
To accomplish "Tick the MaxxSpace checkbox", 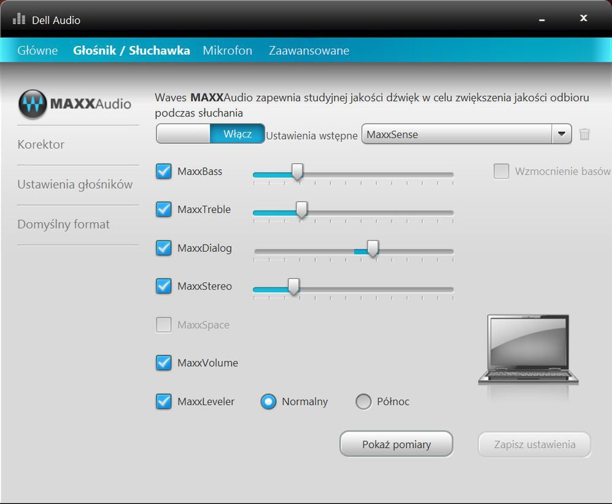I will (x=163, y=325).
